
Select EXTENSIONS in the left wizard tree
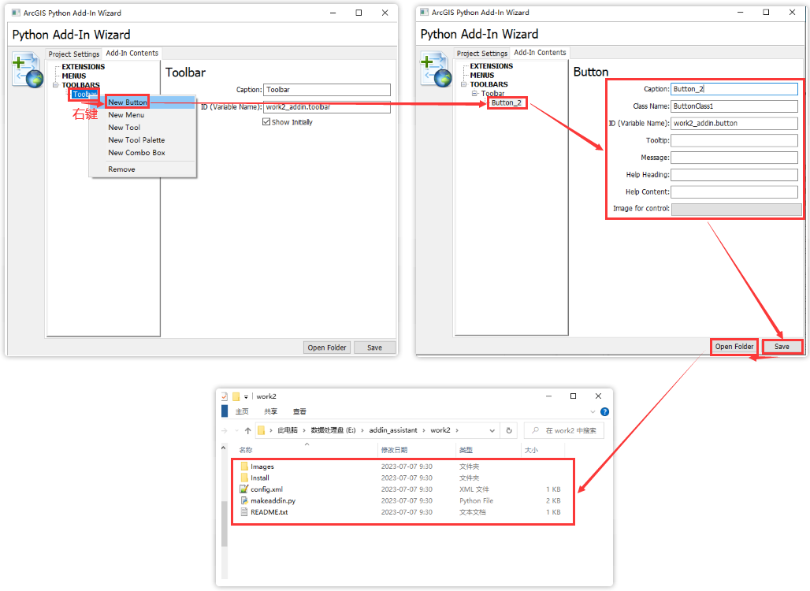84,67
